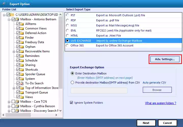Select the Schedule folder label
Screen dimensions: 183x127
(31, 60)
